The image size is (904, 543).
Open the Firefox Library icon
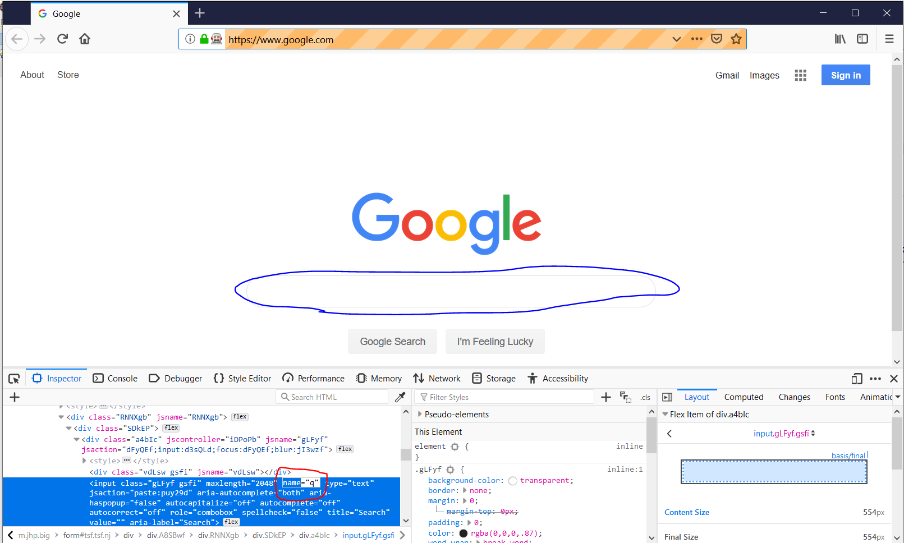click(840, 38)
